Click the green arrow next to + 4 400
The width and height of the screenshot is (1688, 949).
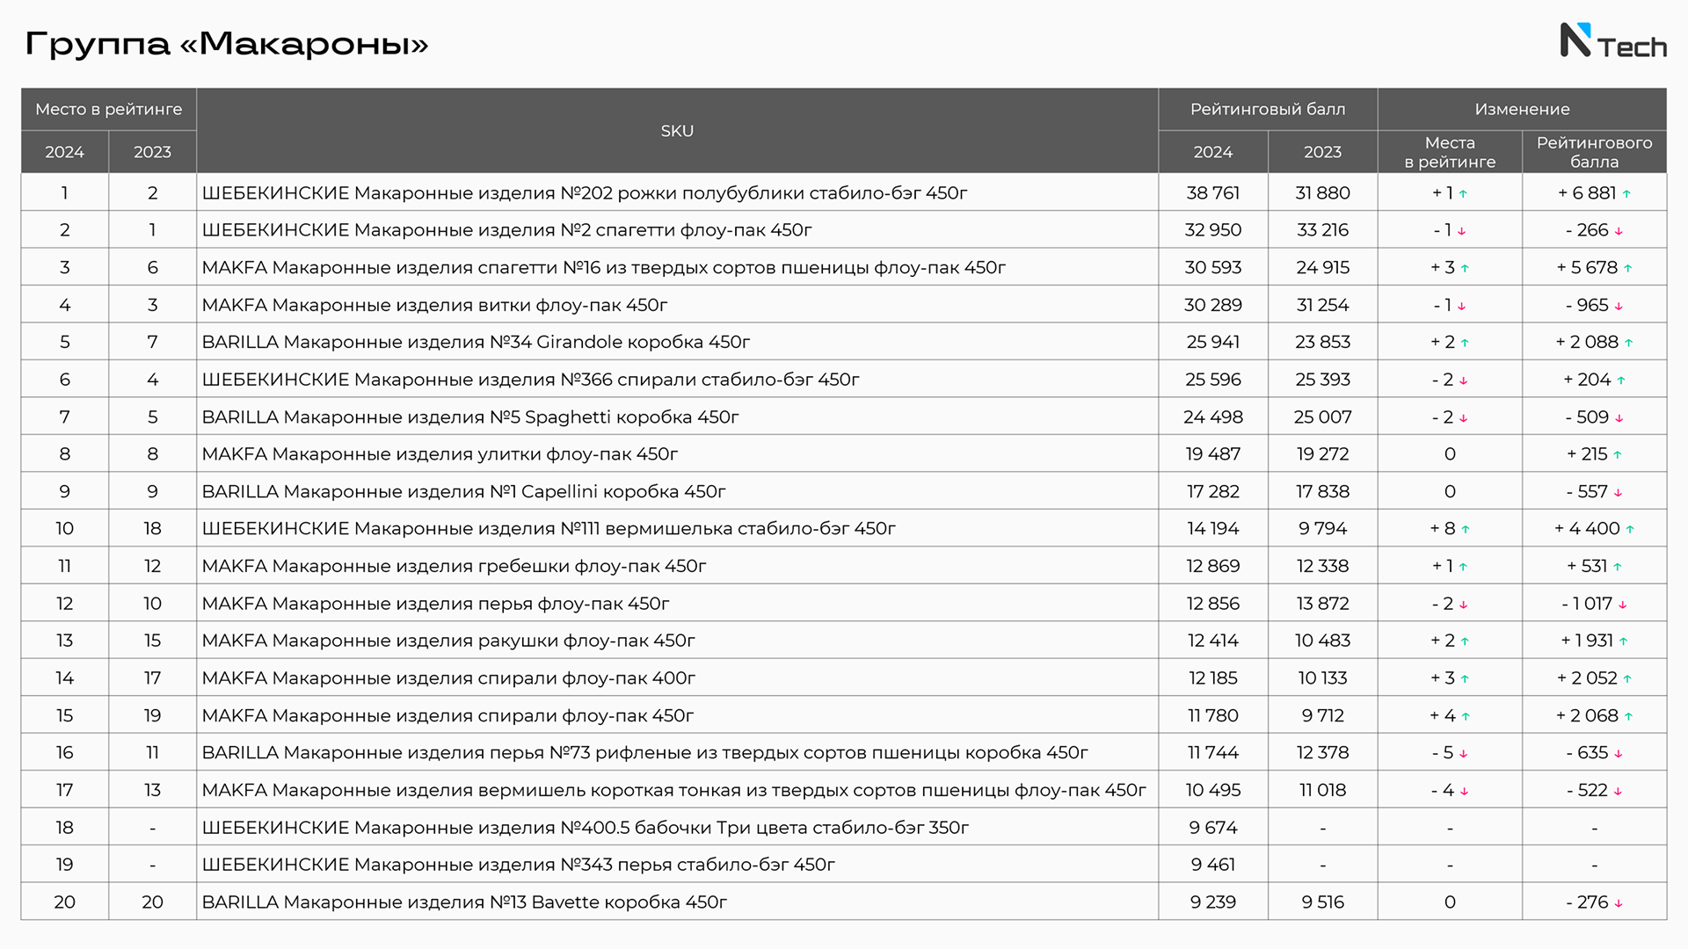(x=1630, y=530)
